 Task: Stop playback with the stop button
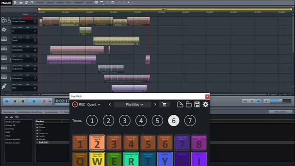coord(23,101)
